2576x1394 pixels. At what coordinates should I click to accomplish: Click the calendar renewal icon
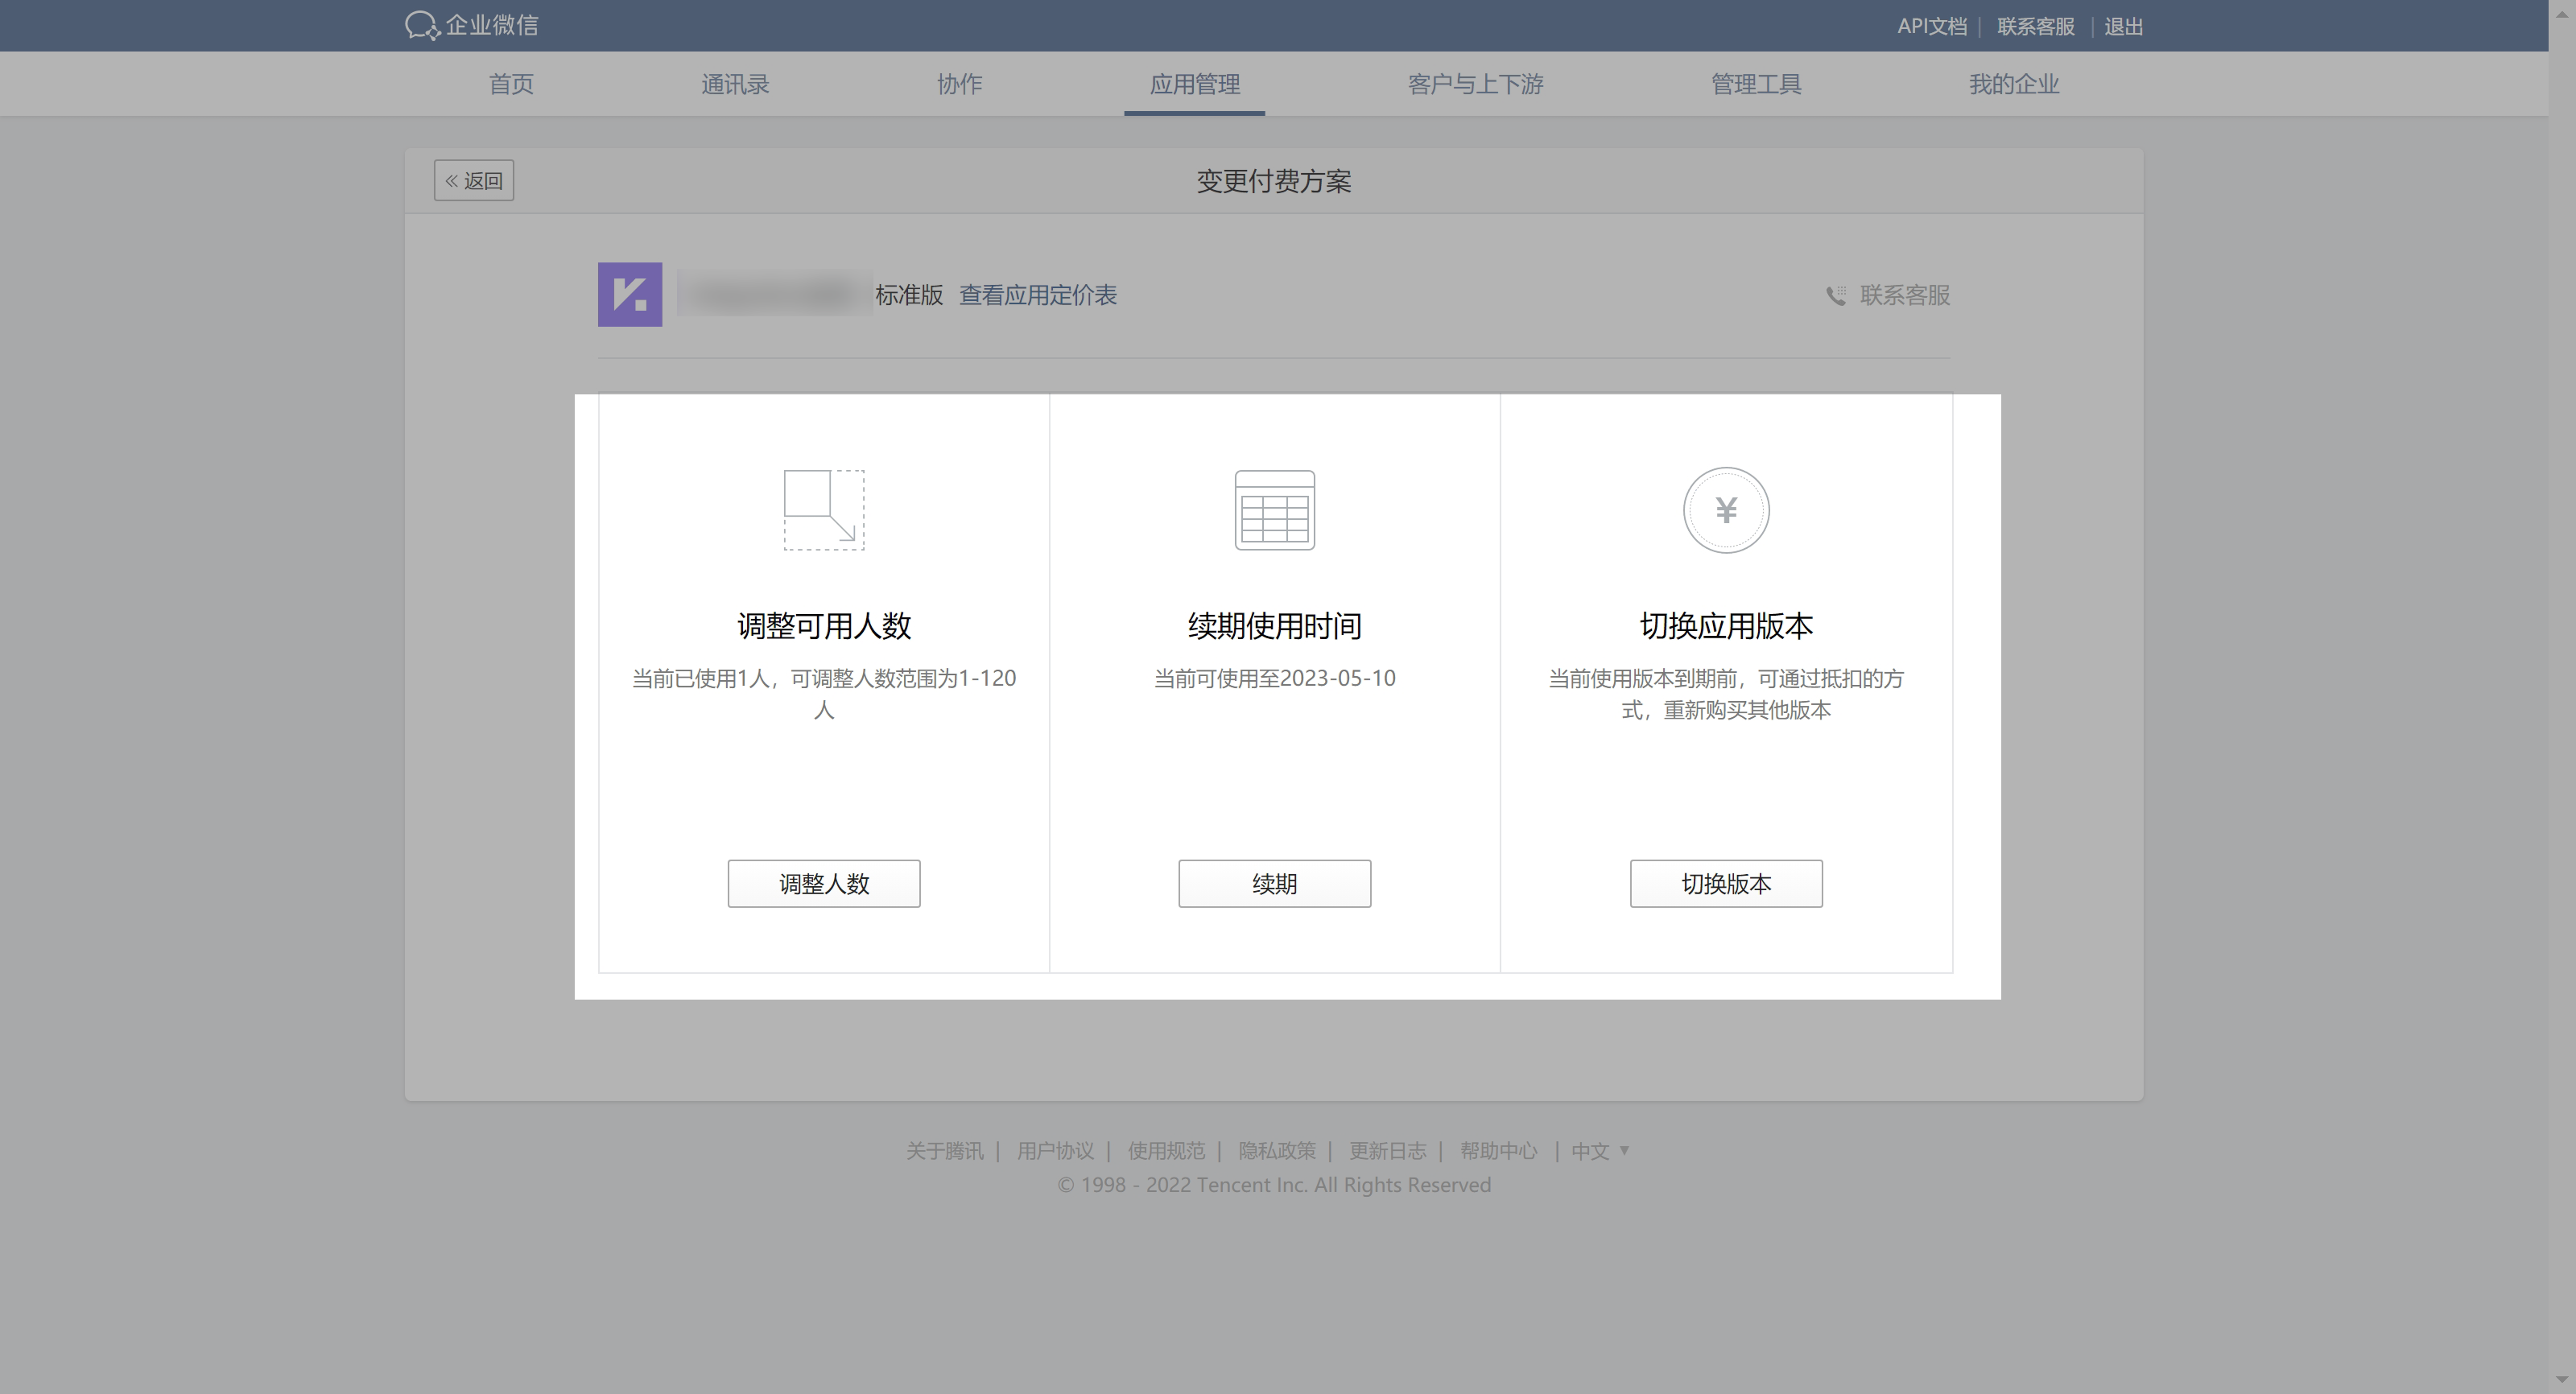click(x=1274, y=510)
